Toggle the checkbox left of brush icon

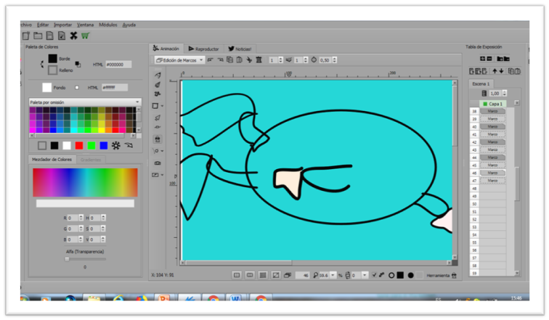point(374,275)
